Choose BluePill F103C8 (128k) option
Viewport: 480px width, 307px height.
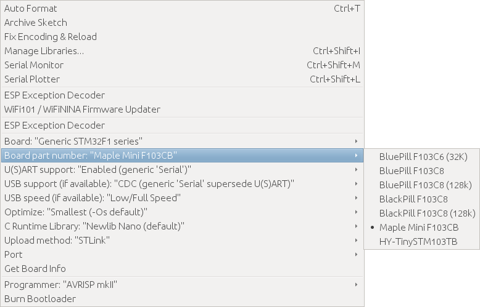[x=425, y=185]
